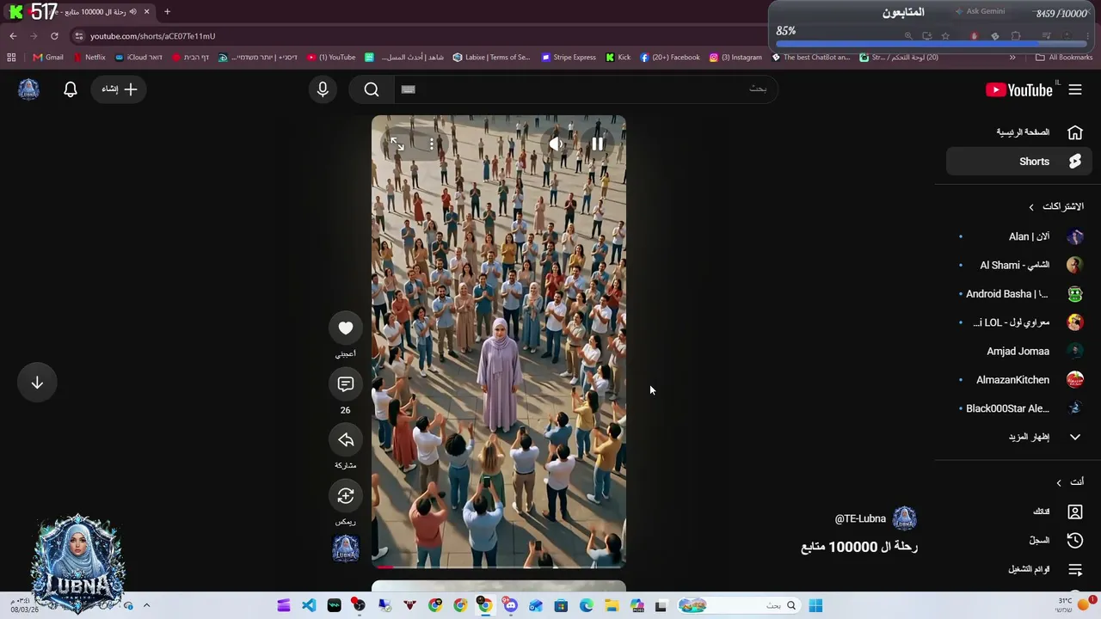Toggle the YouTube guide hamburger menu
This screenshot has height=619, width=1101.
coord(1075,89)
